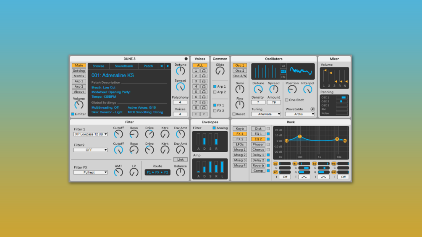Open the Mseg 1 editor

click(240, 150)
